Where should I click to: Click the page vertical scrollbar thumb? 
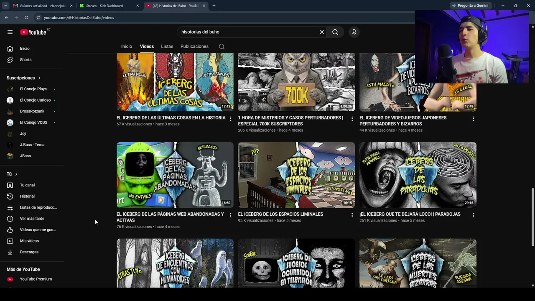tap(532, 217)
